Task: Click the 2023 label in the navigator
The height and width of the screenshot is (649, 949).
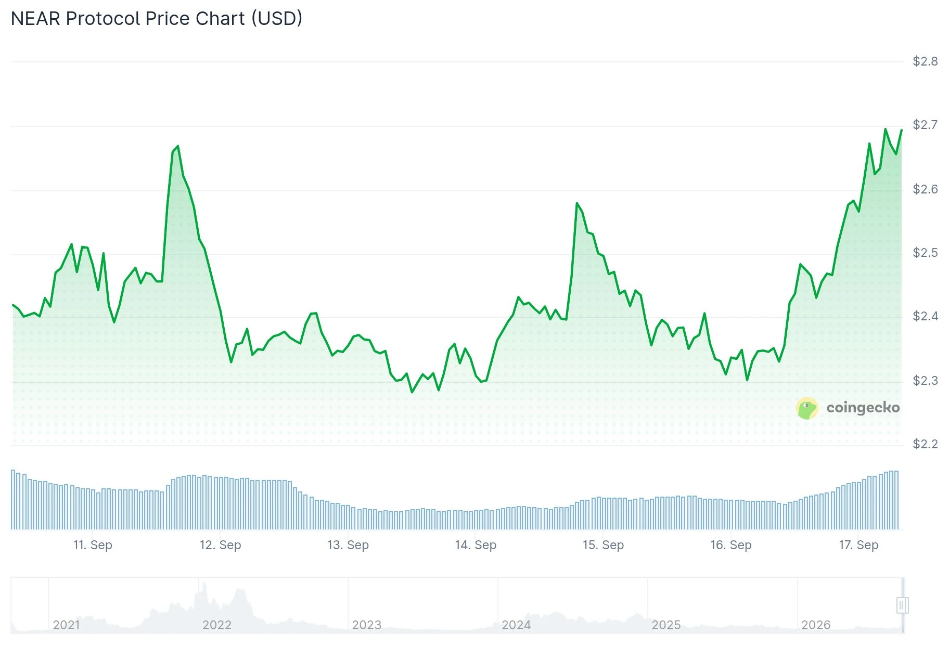Action: click(x=367, y=625)
